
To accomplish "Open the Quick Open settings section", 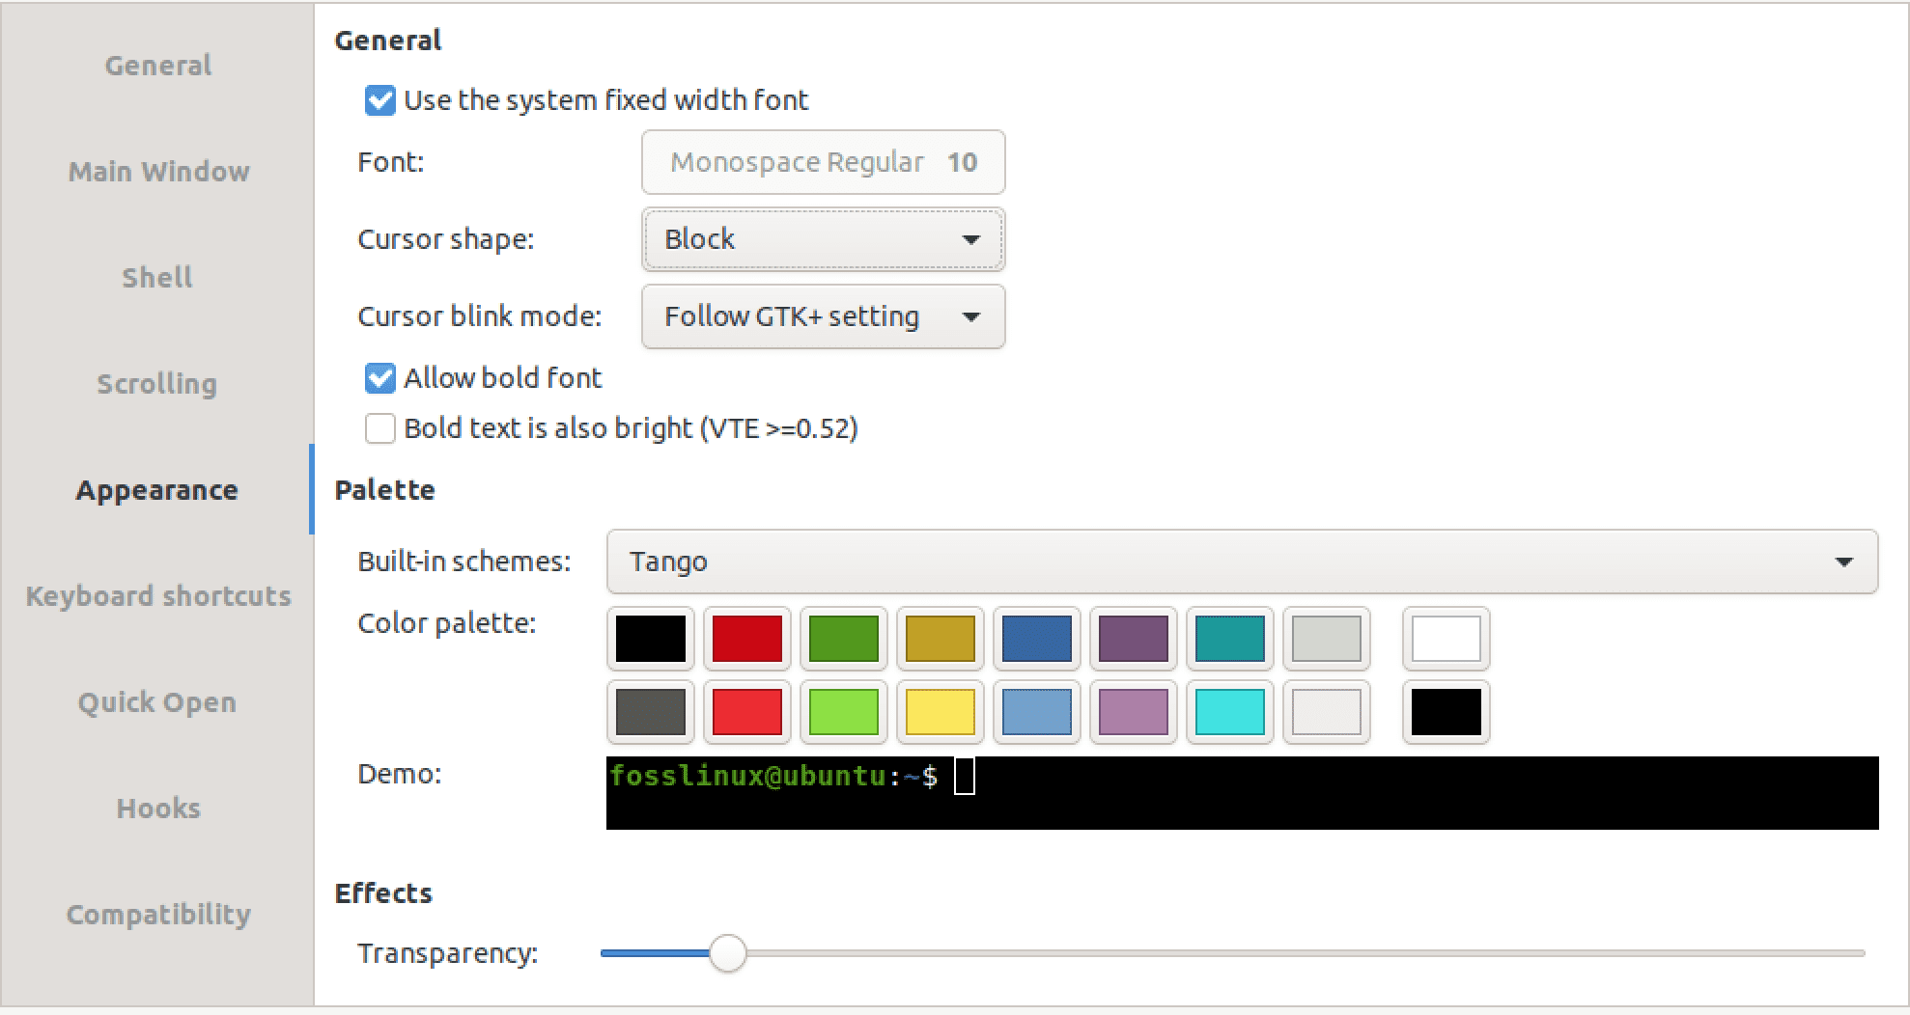I will 157,702.
